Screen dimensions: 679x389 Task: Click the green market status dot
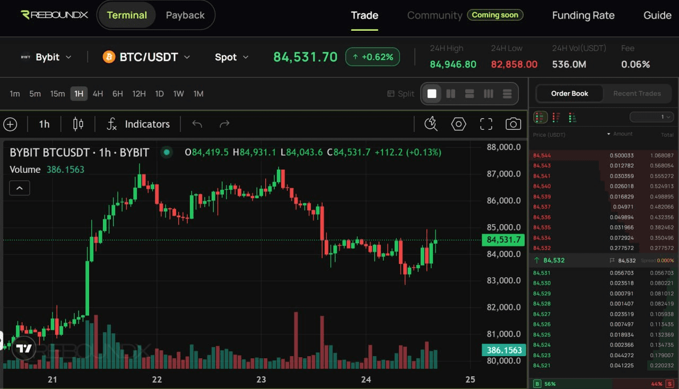(167, 153)
